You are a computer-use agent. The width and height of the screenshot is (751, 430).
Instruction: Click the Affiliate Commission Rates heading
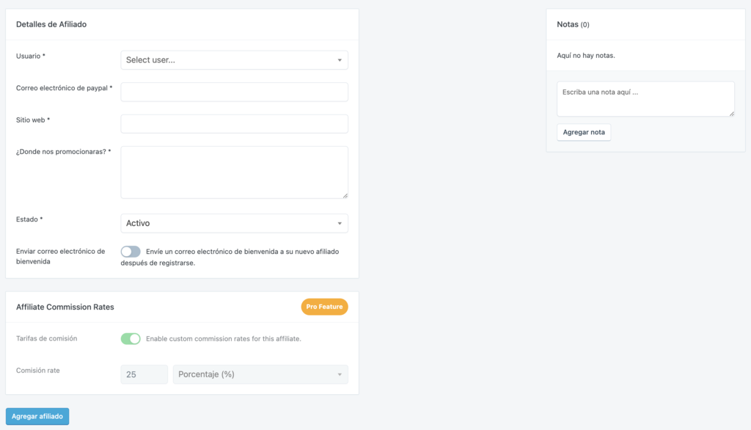coord(65,307)
